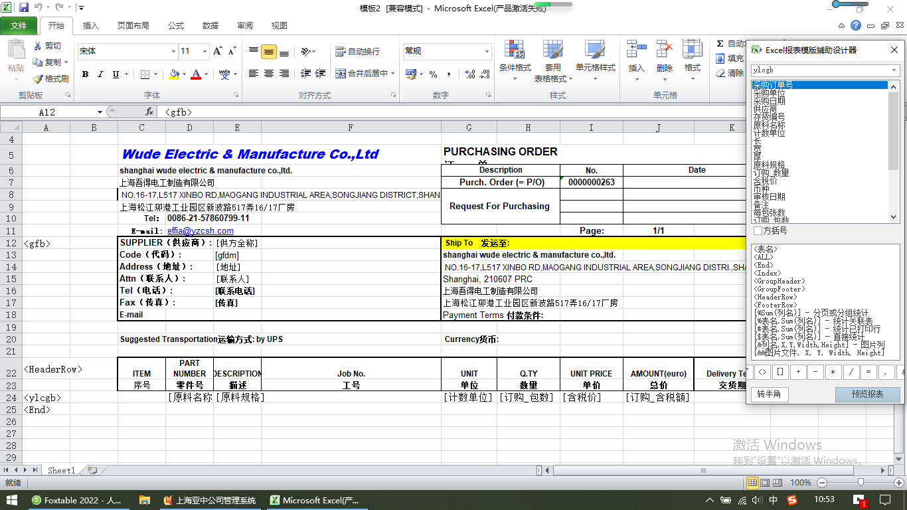Click the red font color A swatch
This screenshot has width=907, height=510.
[x=196, y=74]
